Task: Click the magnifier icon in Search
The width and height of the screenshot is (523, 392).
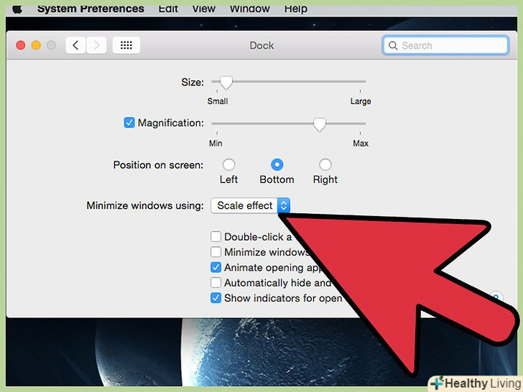Action: click(393, 45)
